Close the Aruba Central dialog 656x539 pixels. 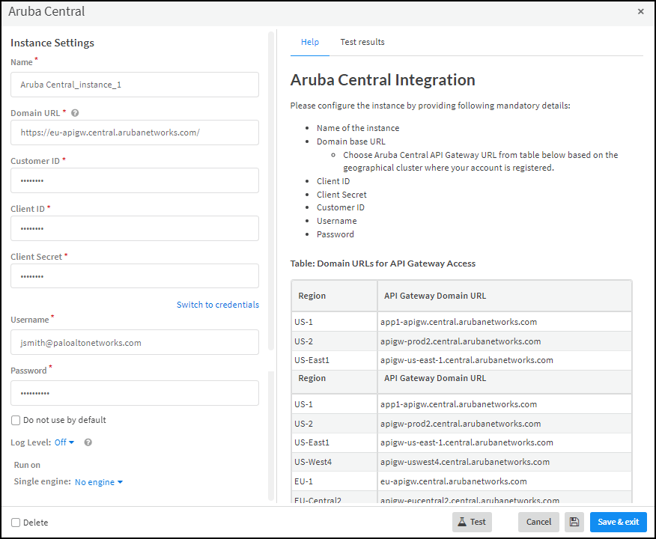tap(640, 11)
